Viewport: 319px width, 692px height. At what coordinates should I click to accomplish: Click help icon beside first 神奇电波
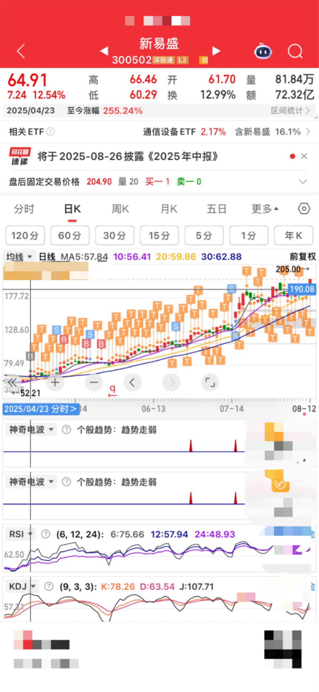[x=66, y=430]
